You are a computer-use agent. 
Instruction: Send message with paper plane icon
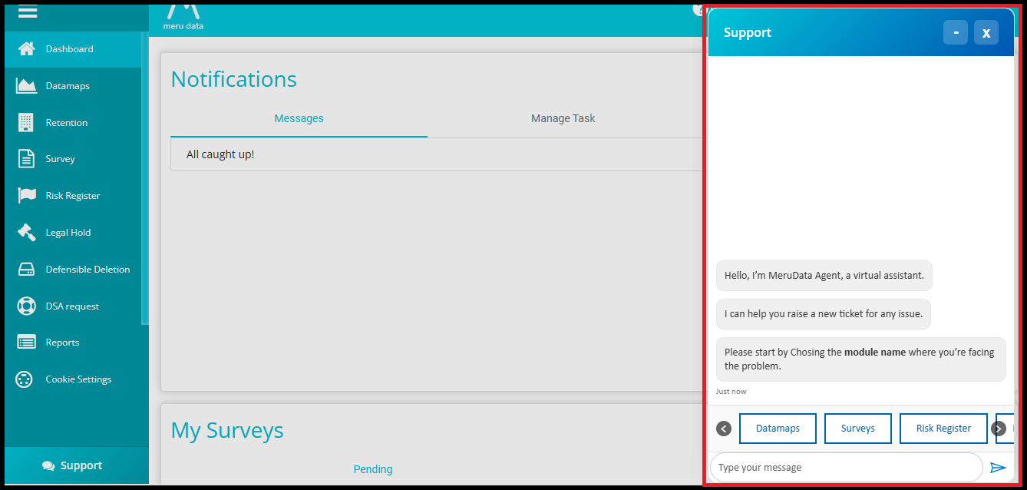click(998, 468)
